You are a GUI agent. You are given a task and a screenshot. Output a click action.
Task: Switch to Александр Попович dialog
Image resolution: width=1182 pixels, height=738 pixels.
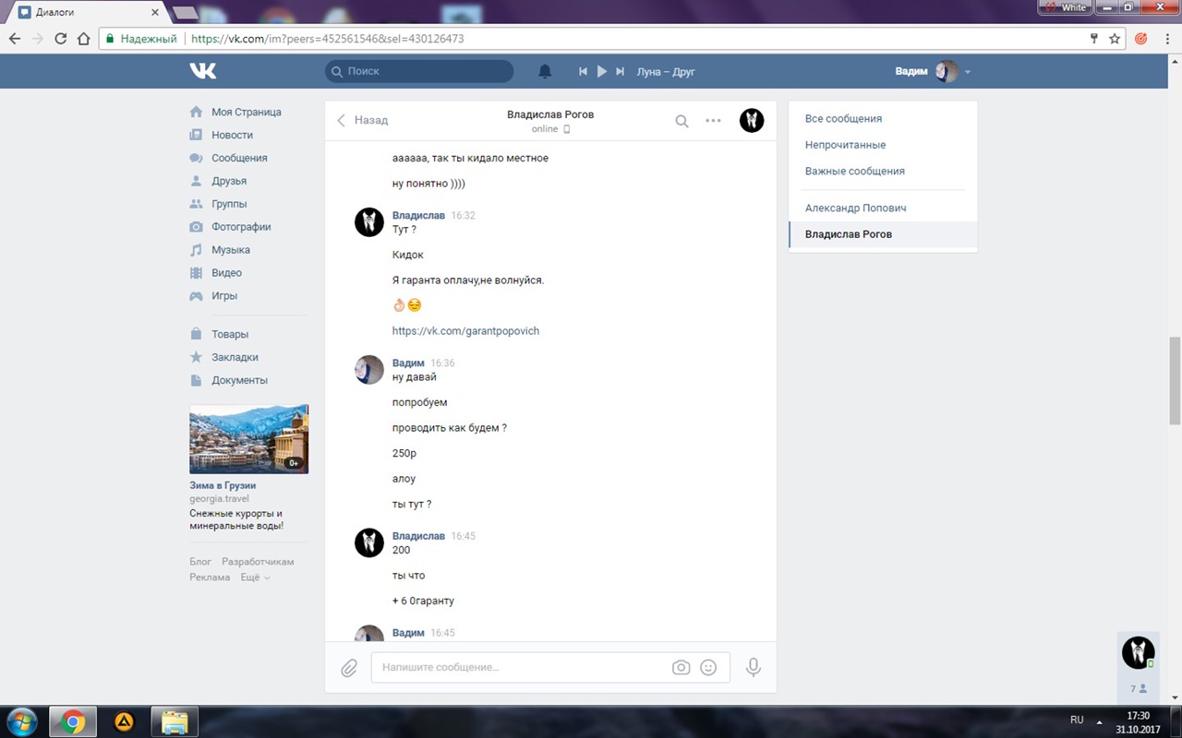coord(854,208)
